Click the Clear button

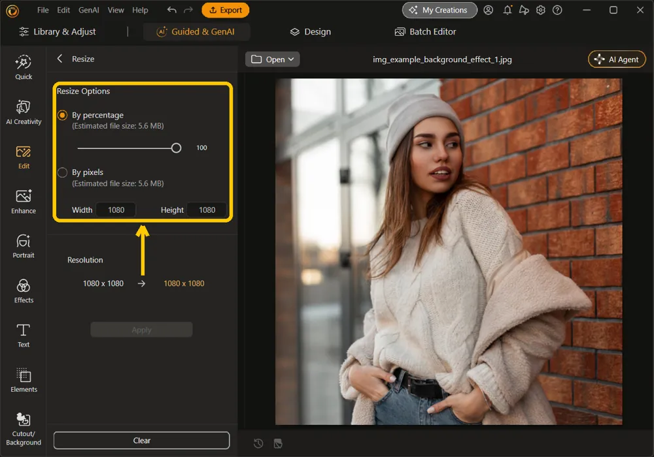point(141,440)
